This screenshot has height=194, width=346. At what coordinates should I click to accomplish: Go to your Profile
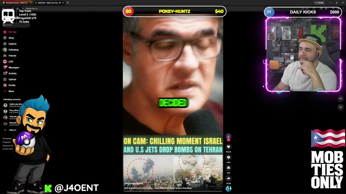click(x=9, y=85)
